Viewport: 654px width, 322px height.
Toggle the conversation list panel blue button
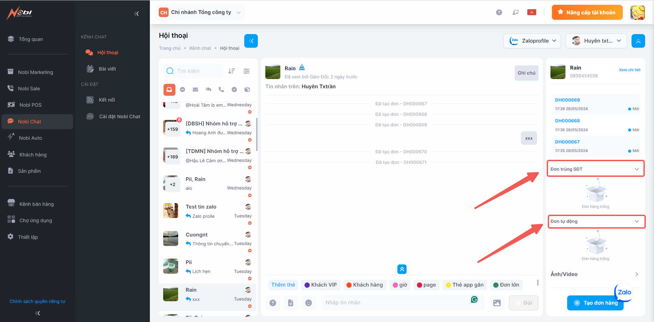tap(251, 41)
